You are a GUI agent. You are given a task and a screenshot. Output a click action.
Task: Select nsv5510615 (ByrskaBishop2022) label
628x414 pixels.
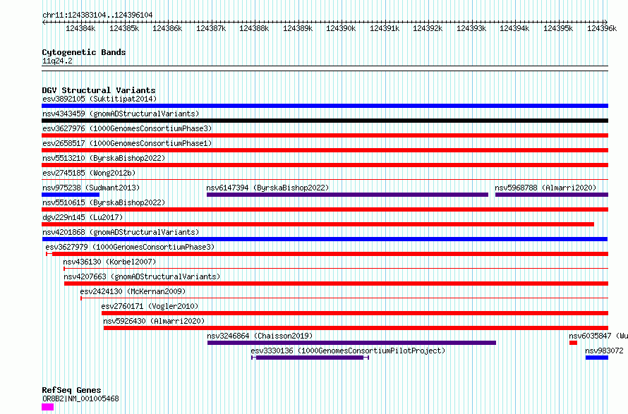104,202
